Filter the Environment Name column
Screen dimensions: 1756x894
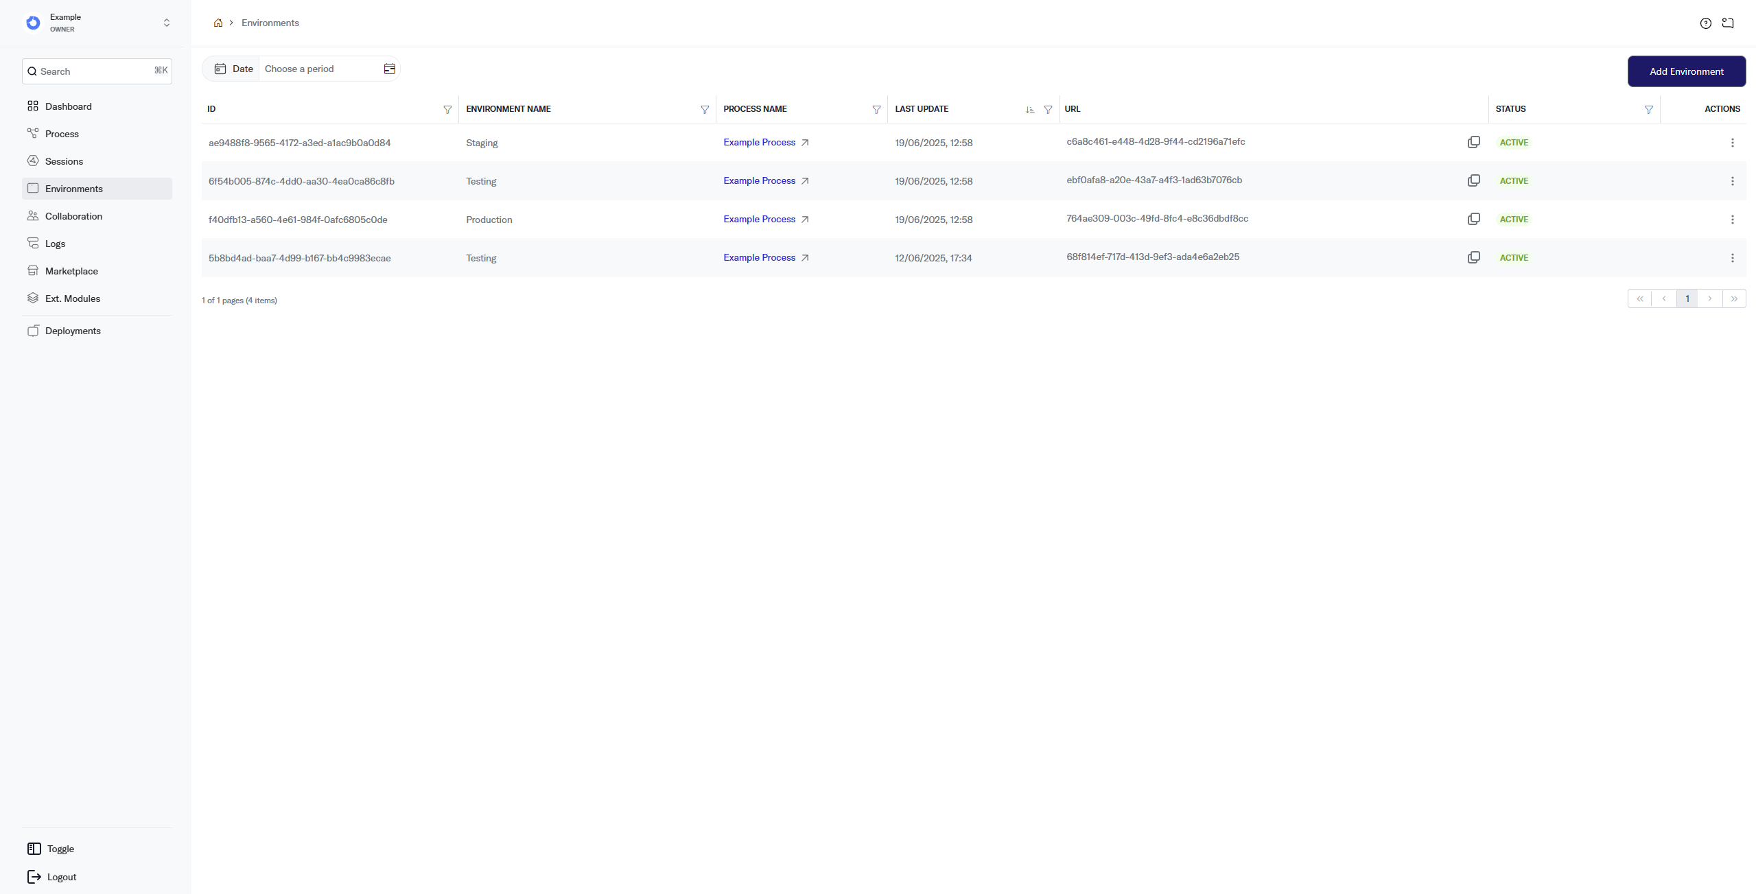[x=705, y=110]
